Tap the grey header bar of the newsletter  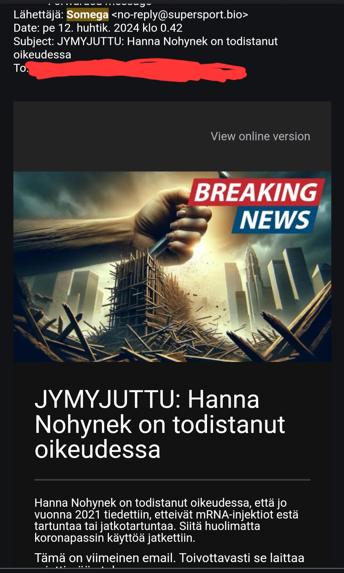point(172,136)
